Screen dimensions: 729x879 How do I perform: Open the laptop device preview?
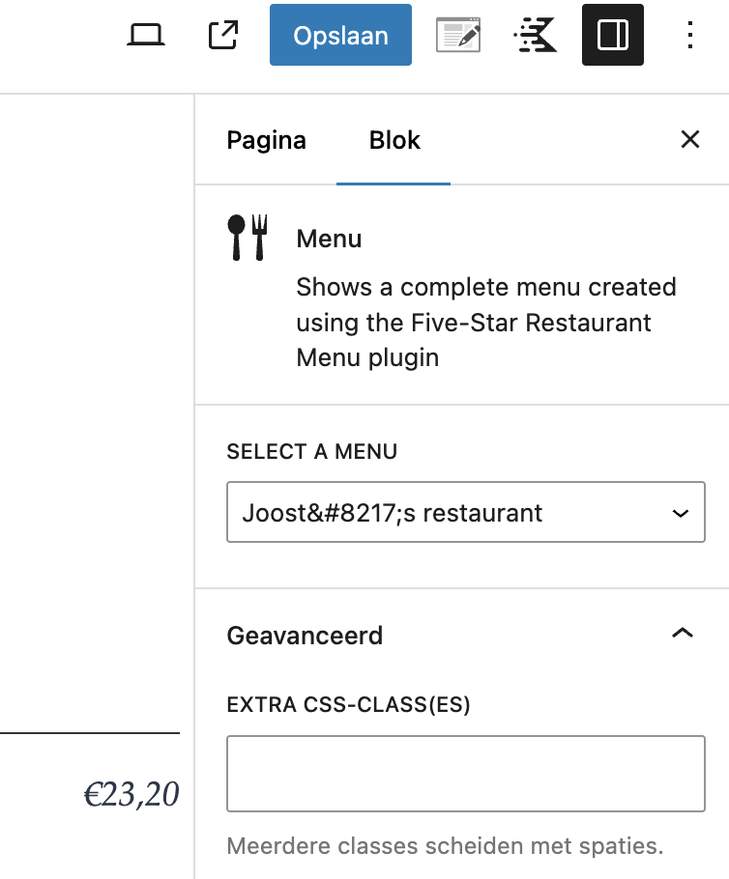[x=146, y=36]
